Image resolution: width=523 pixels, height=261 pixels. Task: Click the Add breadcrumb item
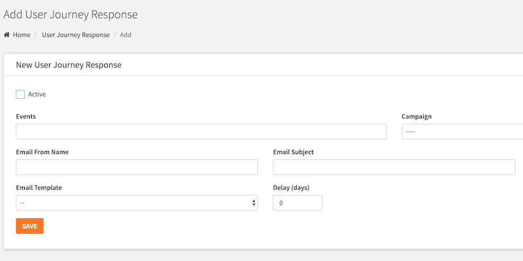(x=125, y=35)
